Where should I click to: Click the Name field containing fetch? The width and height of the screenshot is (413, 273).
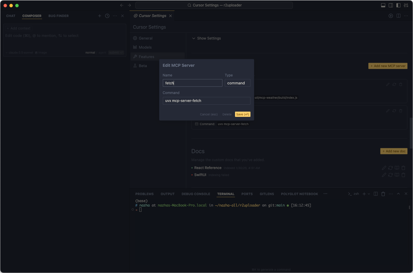[x=192, y=83]
